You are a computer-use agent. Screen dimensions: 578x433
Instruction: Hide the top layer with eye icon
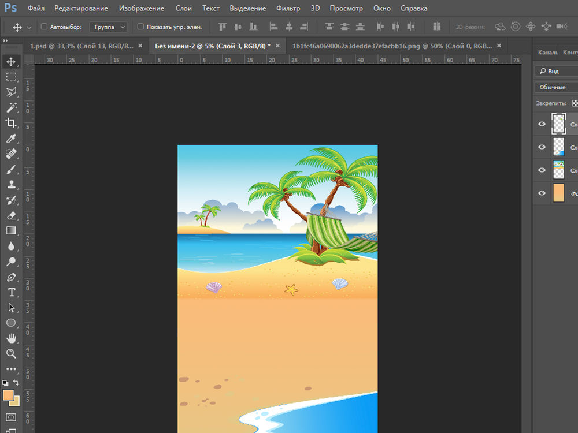[542, 124]
